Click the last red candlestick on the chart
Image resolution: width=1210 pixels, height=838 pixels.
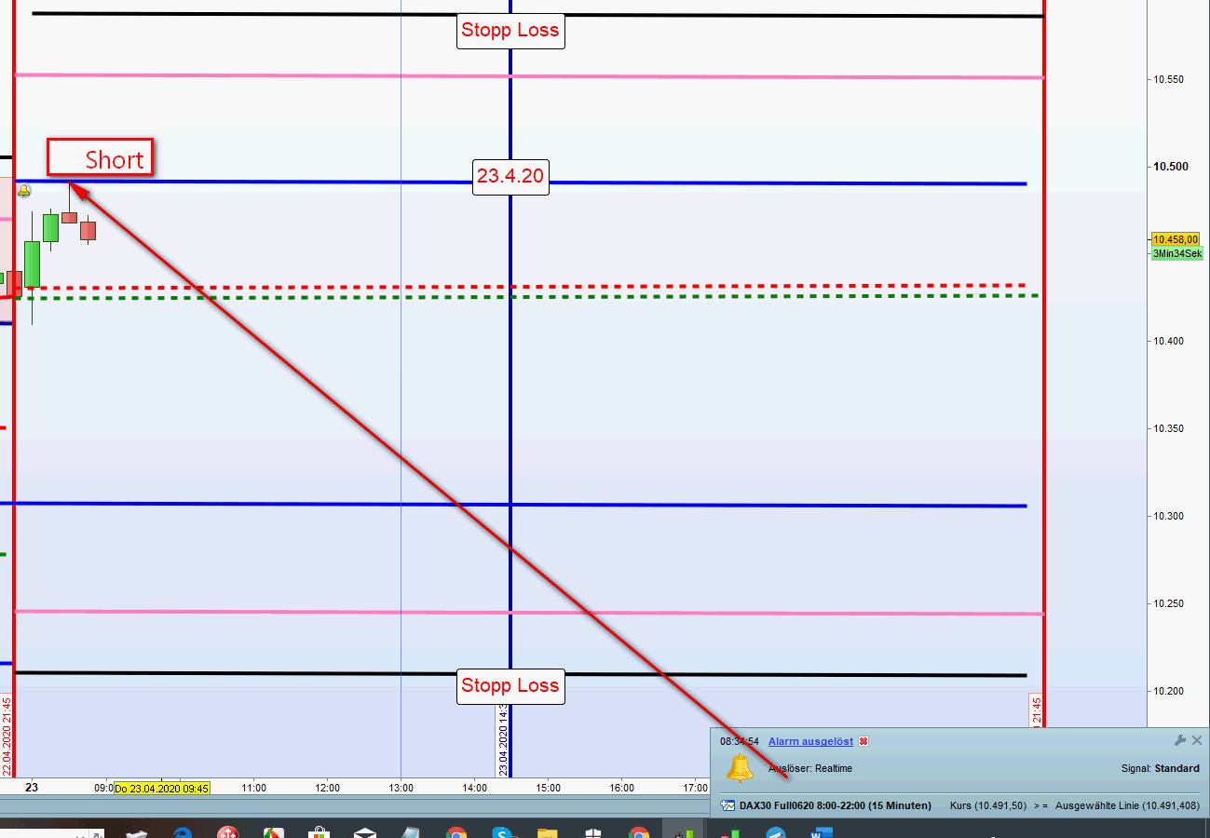point(88,230)
